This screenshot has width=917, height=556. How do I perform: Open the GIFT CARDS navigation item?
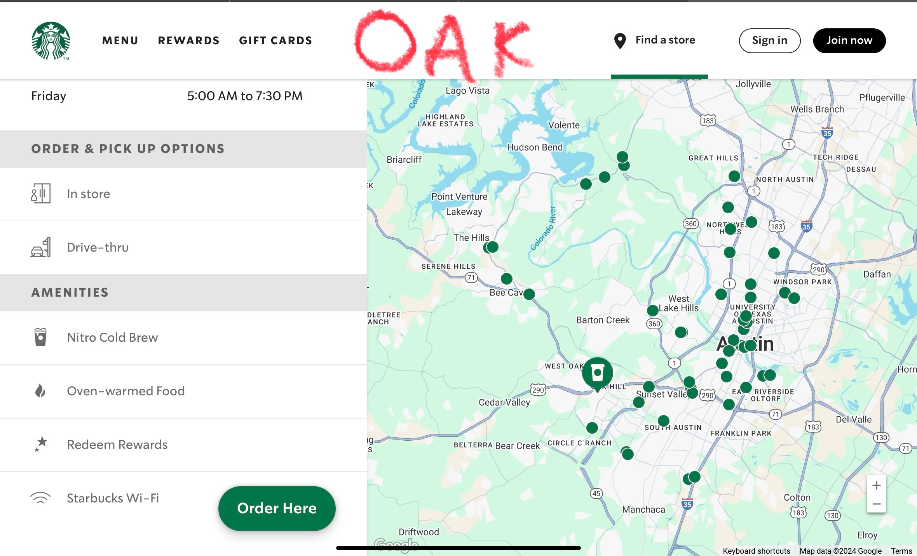click(275, 40)
